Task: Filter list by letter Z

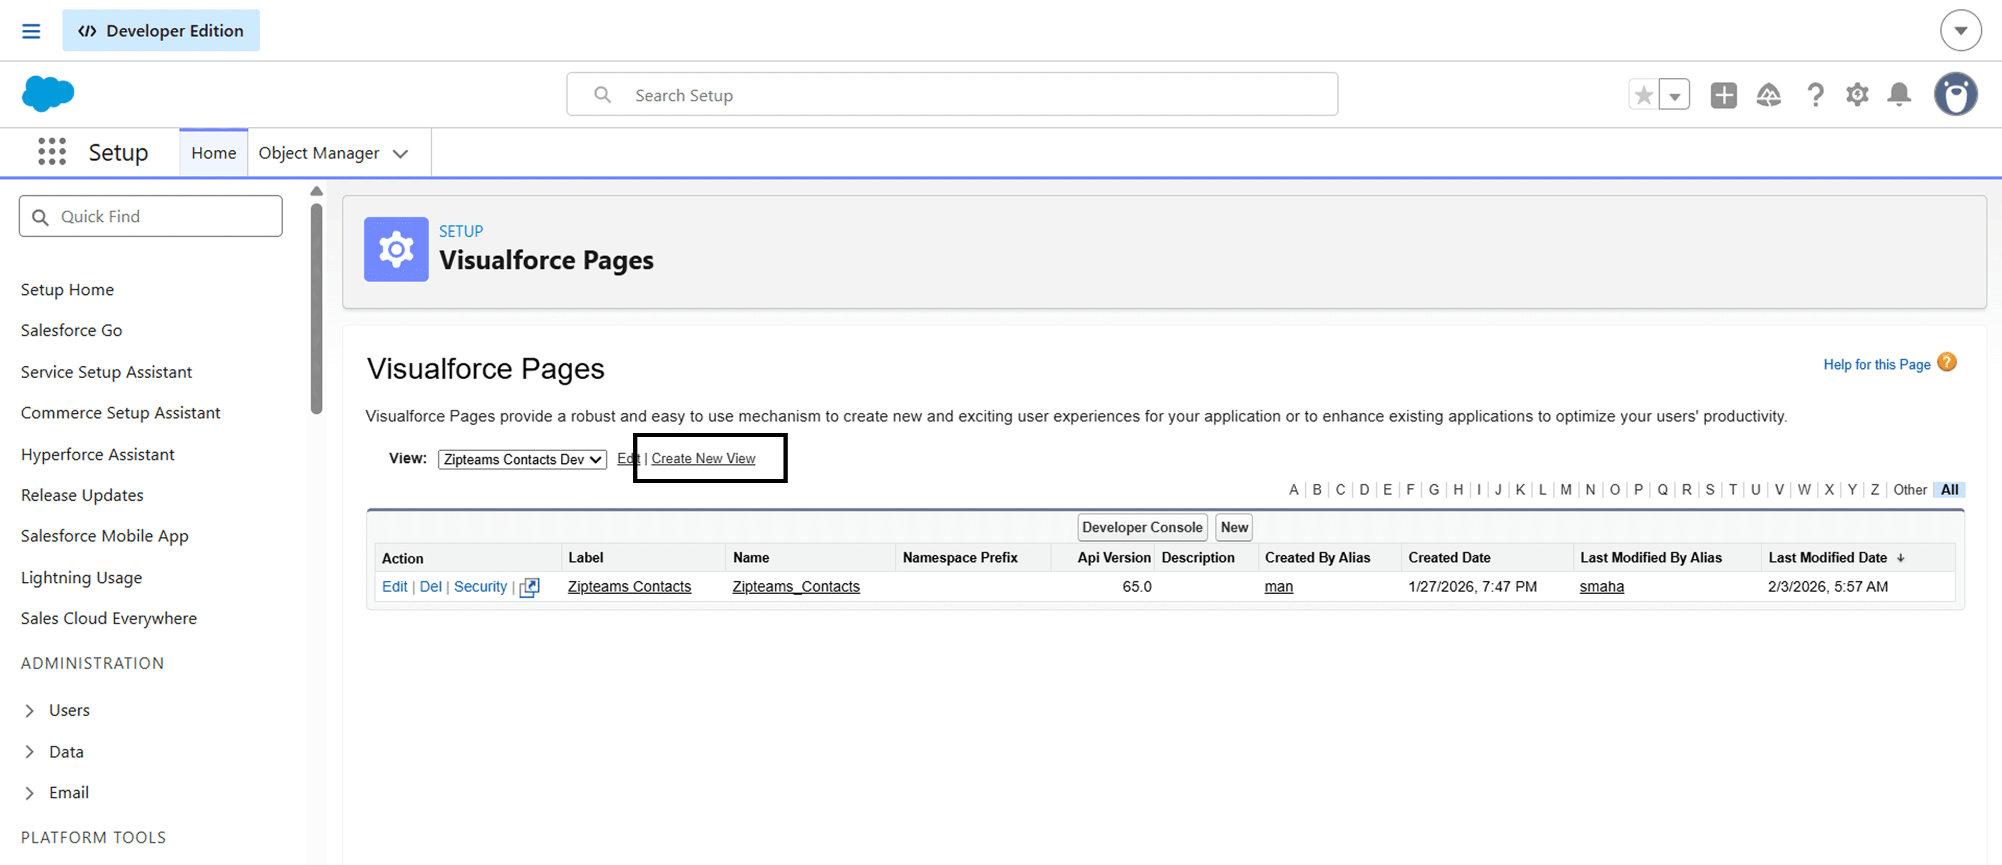Action: [1875, 489]
